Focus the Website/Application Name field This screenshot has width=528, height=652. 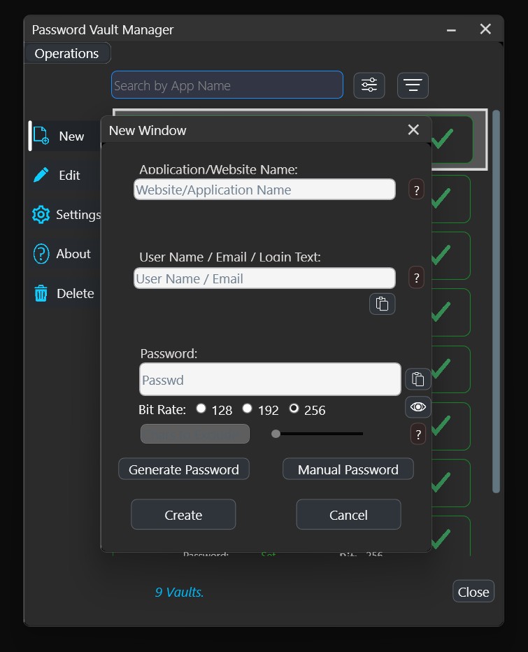[264, 190]
